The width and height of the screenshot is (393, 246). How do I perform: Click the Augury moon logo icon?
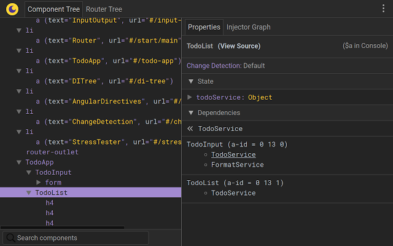(x=12, y=9)
